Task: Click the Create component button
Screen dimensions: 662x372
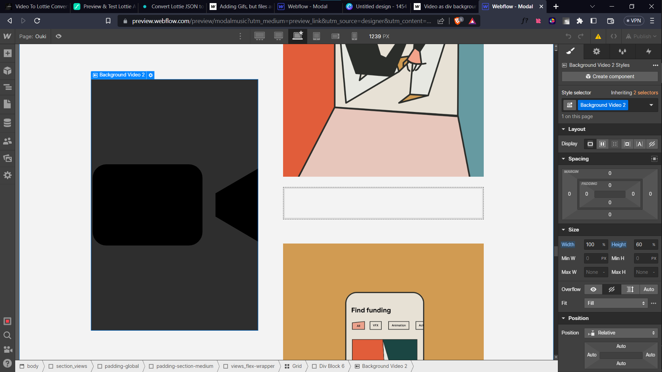Action: pyautogui.click(x=610, y=76)
